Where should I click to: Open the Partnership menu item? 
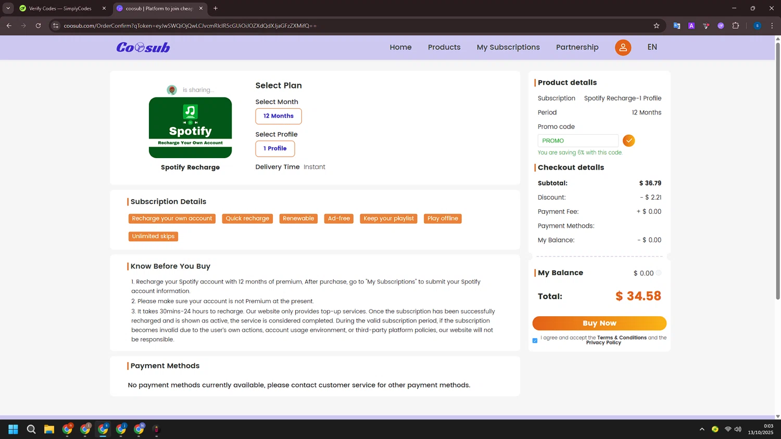577,47
